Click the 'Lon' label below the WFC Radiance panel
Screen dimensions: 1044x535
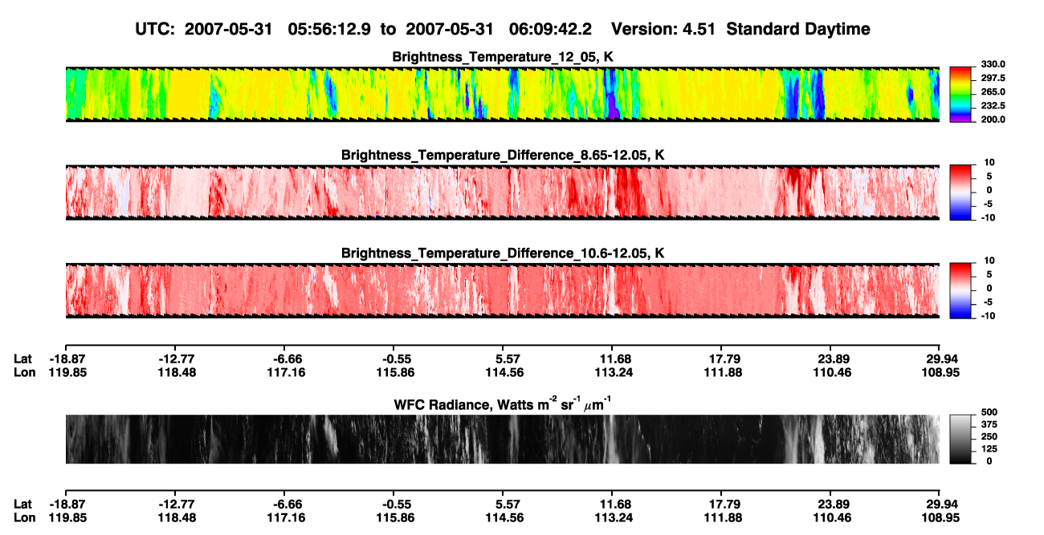click(x=25, y=517)
